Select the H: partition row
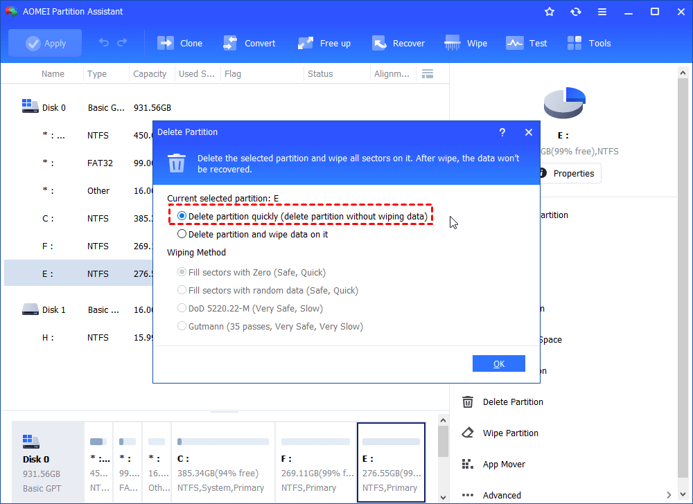The width and height of the screenshot is (693, 504). pos(79,338)
